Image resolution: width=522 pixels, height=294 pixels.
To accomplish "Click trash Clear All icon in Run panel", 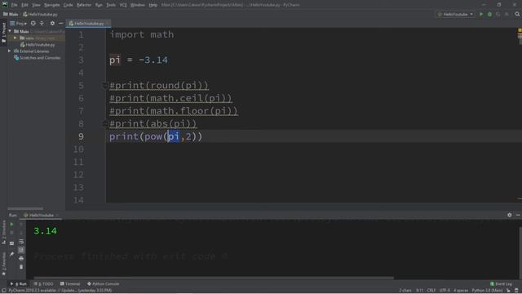I will pyautogui.click(x=21, y=267).
